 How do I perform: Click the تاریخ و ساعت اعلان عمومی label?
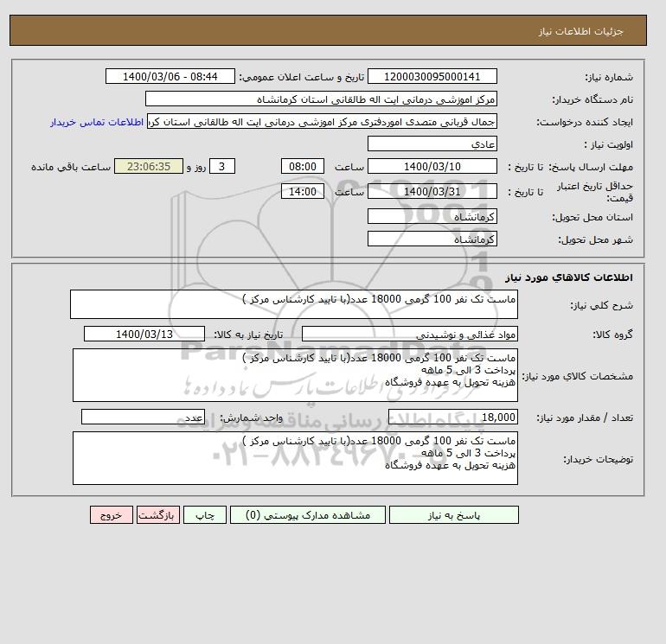(x=302, y=77)
